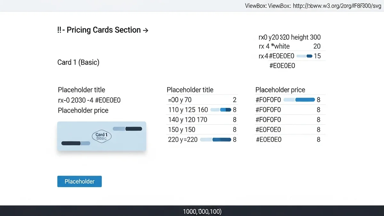384x216 pixels.
Task: Select the 150 y 150 row
Action: 202,130
